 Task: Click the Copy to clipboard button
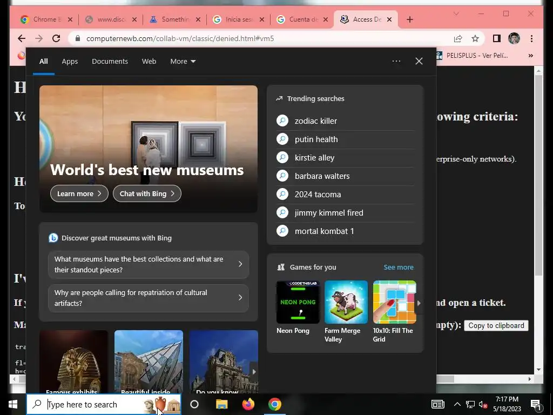pos(496,325)
